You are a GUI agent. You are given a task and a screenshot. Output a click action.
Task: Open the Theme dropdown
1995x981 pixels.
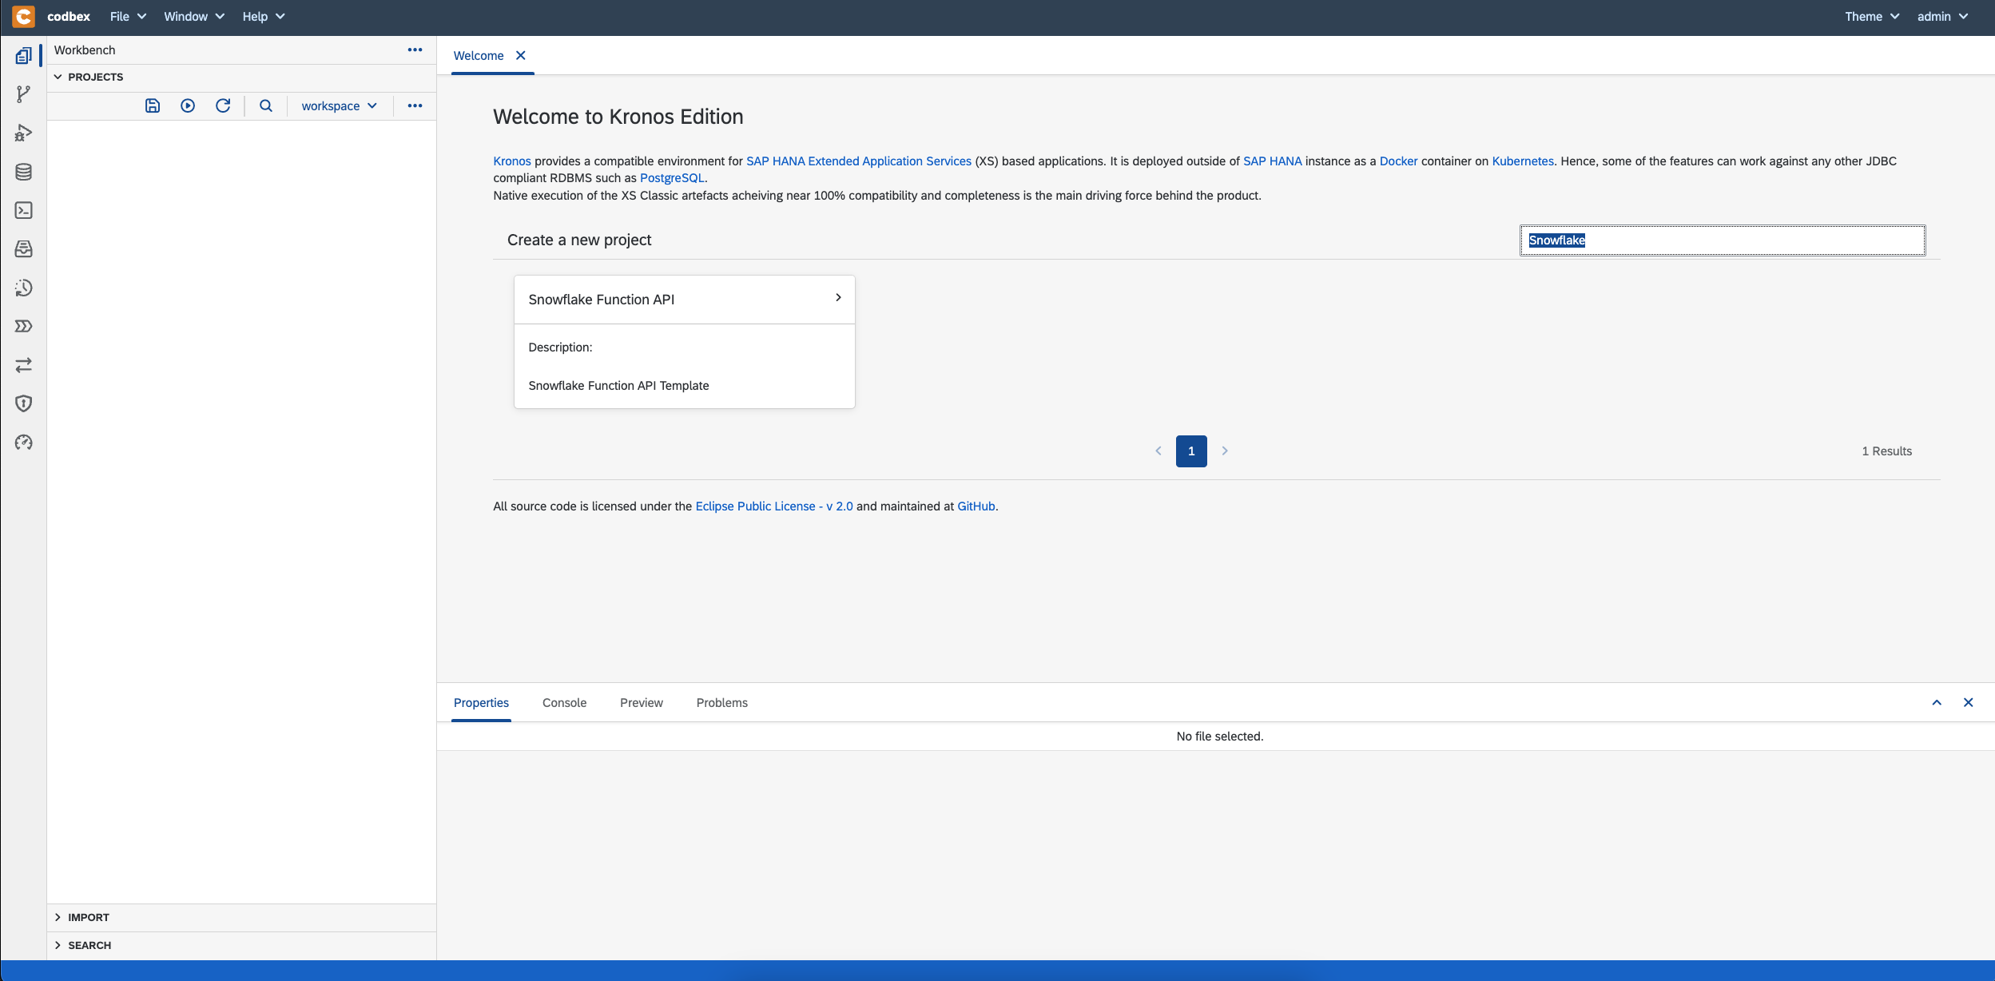1872,16
